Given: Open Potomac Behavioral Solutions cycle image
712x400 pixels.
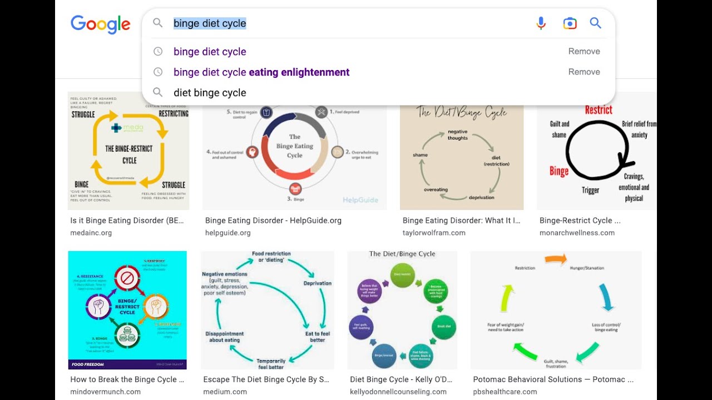Looking at the screenshot, I should click(556, 310).
